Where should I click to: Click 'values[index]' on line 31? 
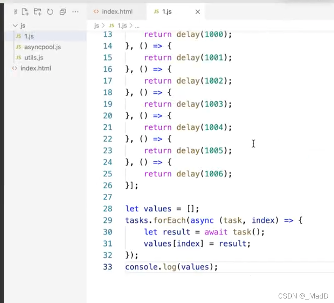[173, 244]
